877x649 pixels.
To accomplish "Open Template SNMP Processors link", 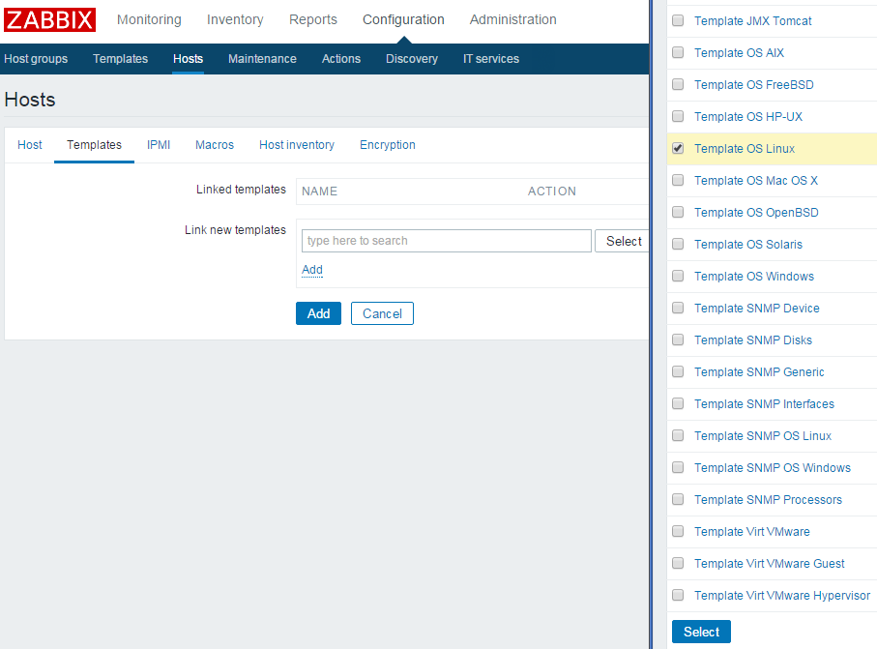I will pyautogui.click(x=768, y=500).
